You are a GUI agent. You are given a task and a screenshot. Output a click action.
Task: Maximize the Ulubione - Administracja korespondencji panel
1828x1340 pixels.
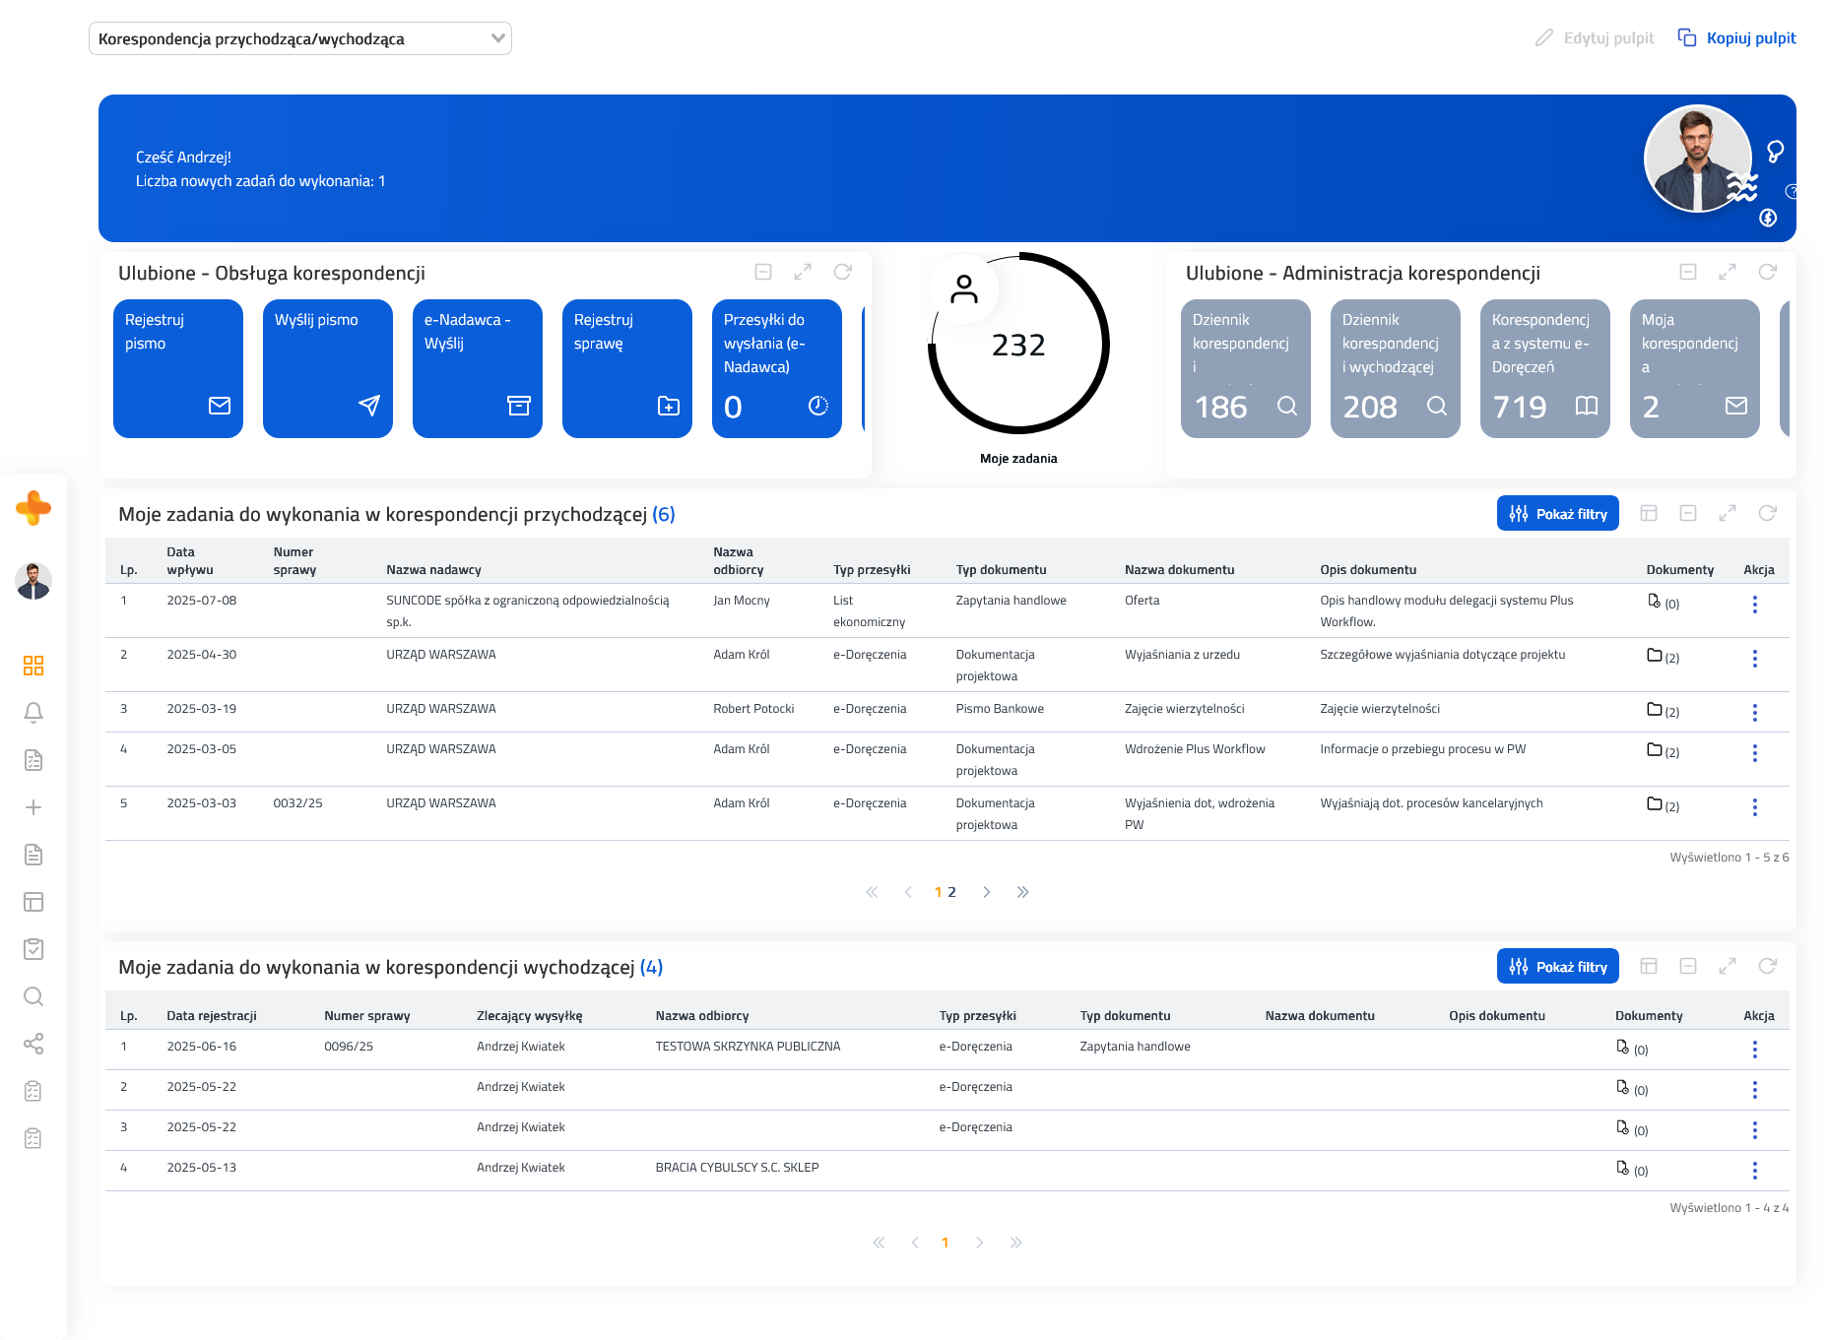click(x=1728, y=272)
